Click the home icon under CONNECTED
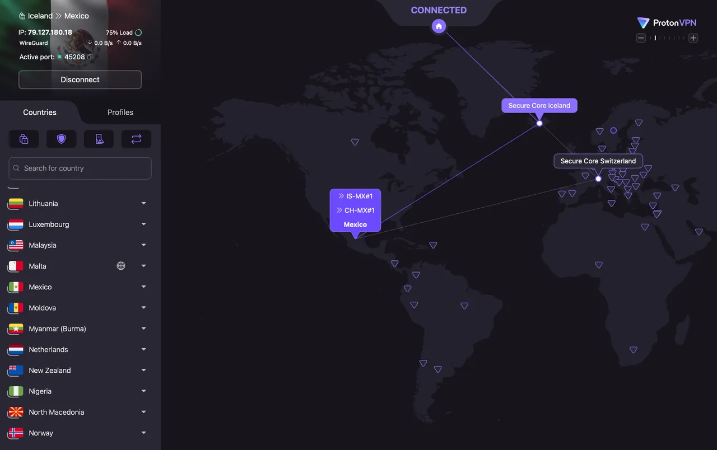The width and height of the screenshot is (717, 450). (439, 26)
